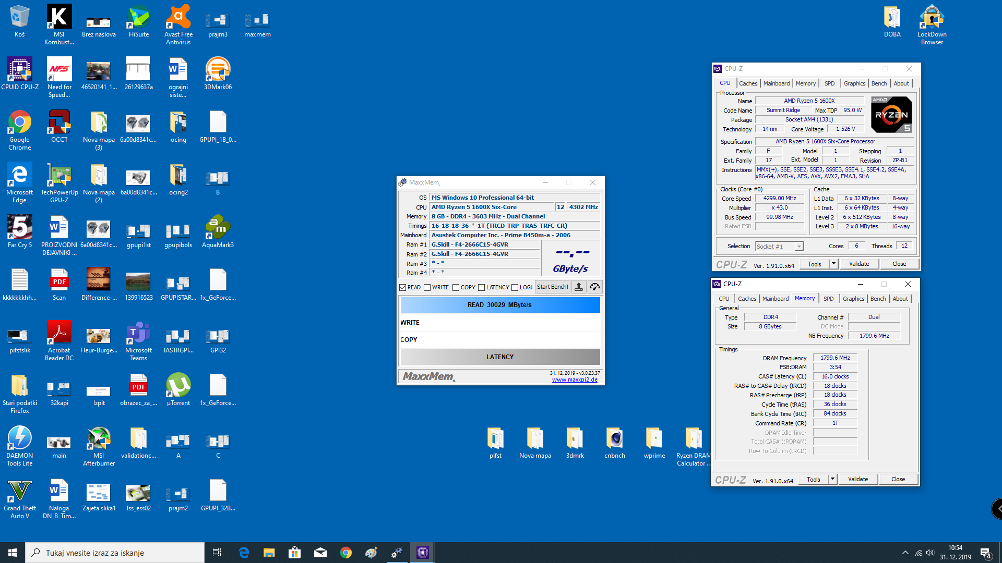This screenshot has height=563, width=1002.
Task: Open the Tools dropdown arrow in bottom CPU-Z window
Action: click(832, 479)
